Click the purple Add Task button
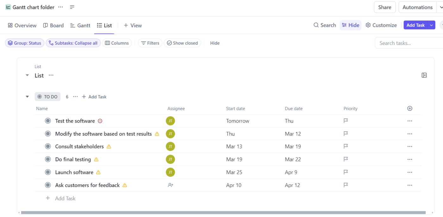The image size is (443, 217). [415, 25]
